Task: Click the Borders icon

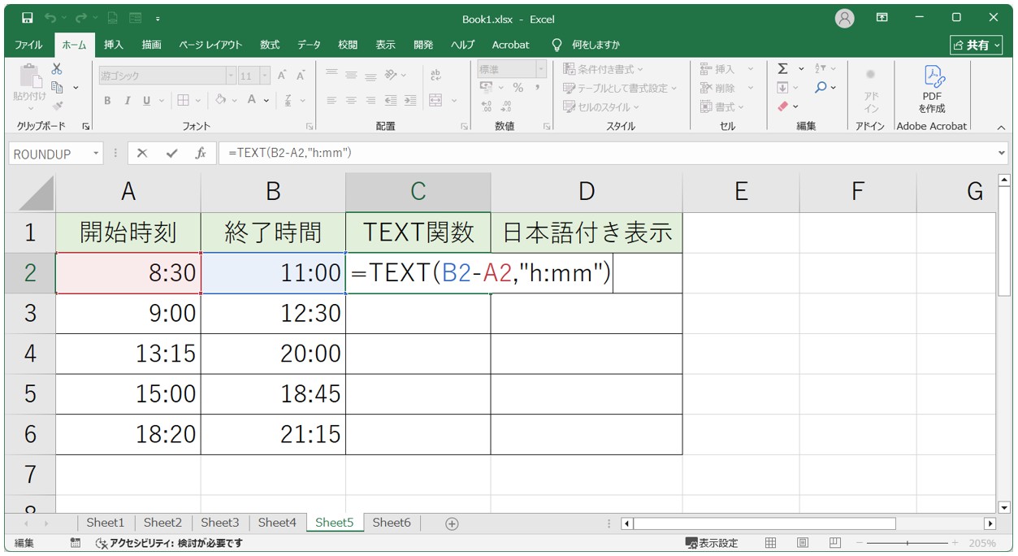Action: 183,101
